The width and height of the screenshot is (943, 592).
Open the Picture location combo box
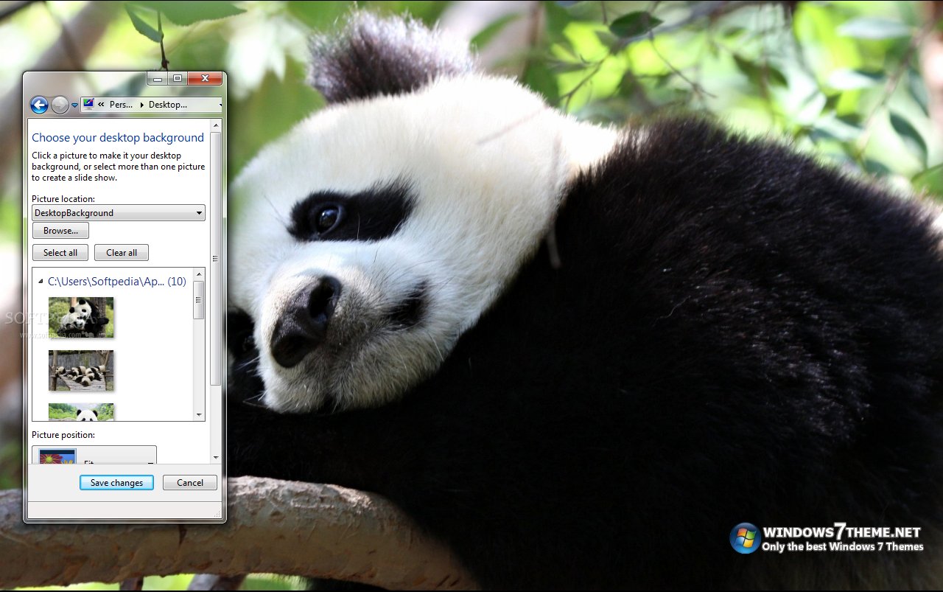pyautogui.click(x=119, y=213)
